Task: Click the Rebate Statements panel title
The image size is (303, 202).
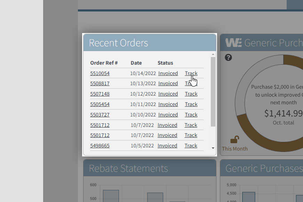Action: (128, 168)
